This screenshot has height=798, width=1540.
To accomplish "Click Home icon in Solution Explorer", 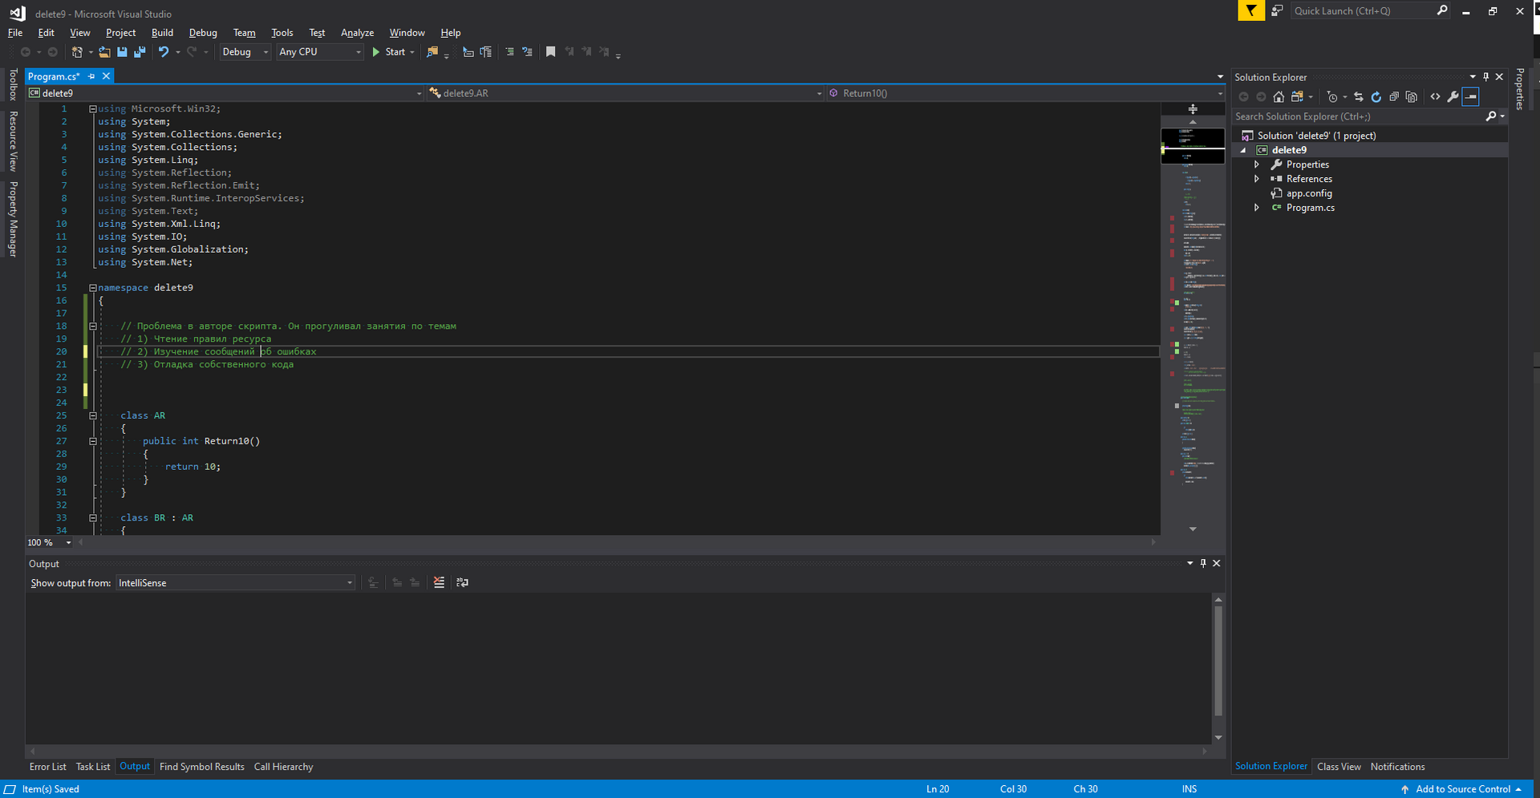I will (1279, 97).
